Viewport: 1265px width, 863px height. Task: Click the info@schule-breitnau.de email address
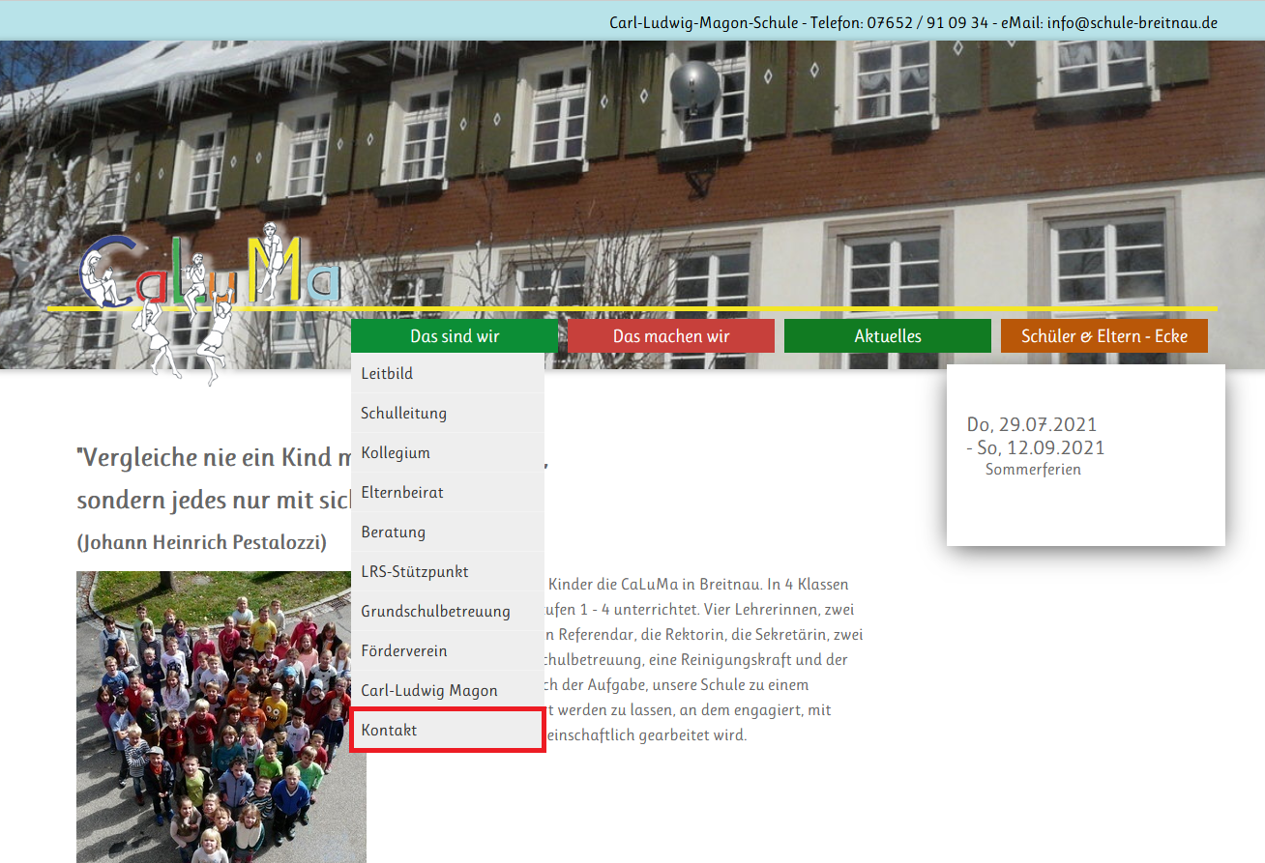[1132, 22]
